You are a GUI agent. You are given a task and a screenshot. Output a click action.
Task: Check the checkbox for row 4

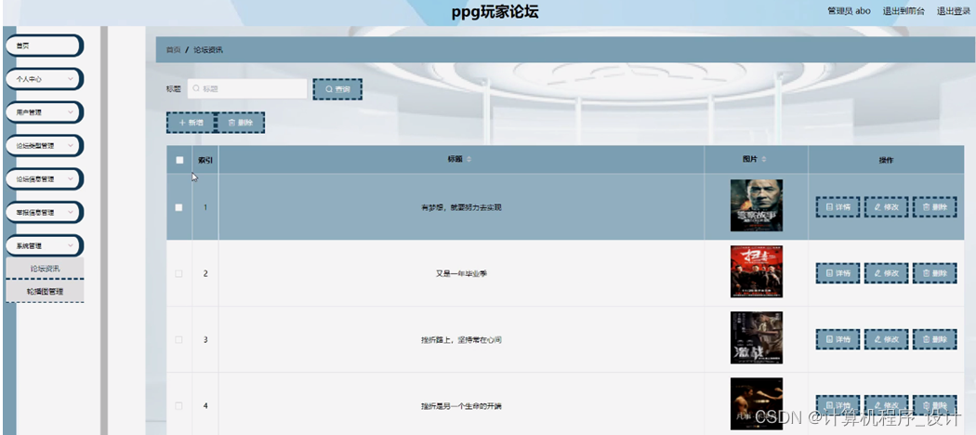(x=179, y=406)
